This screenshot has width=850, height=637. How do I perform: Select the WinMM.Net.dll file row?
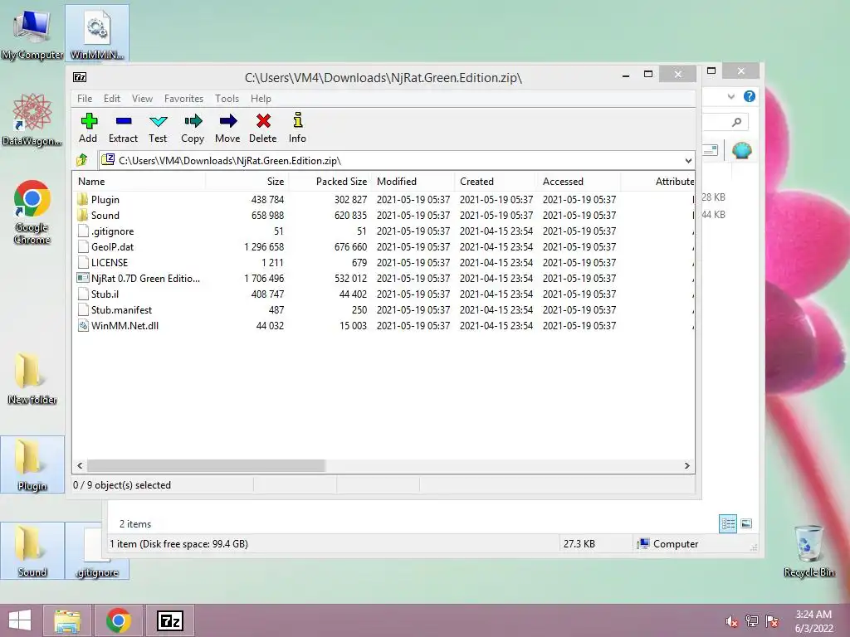(383, 325)
